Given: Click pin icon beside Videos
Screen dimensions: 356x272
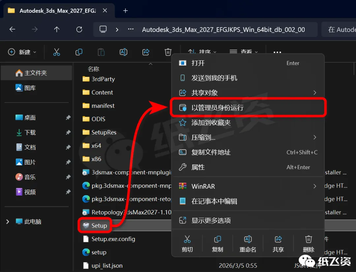Looking at the screenshot, I should pyautogui.click(x=68, y=192).
